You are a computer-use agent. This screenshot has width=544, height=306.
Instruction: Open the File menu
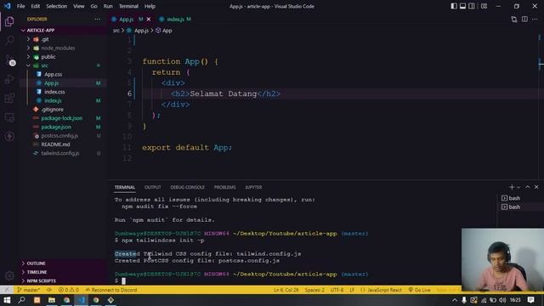(x=20, y=6)
